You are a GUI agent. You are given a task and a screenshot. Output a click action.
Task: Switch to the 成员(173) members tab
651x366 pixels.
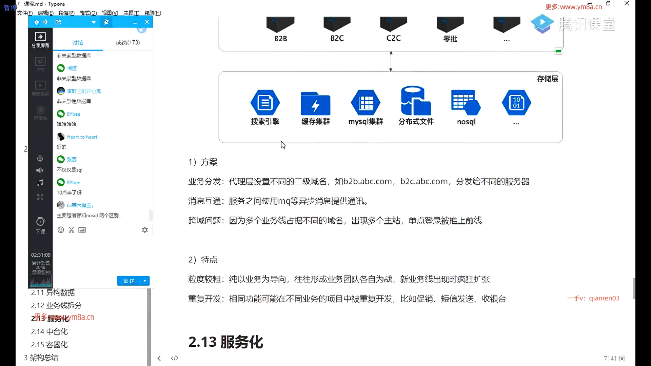coord(127,42)
